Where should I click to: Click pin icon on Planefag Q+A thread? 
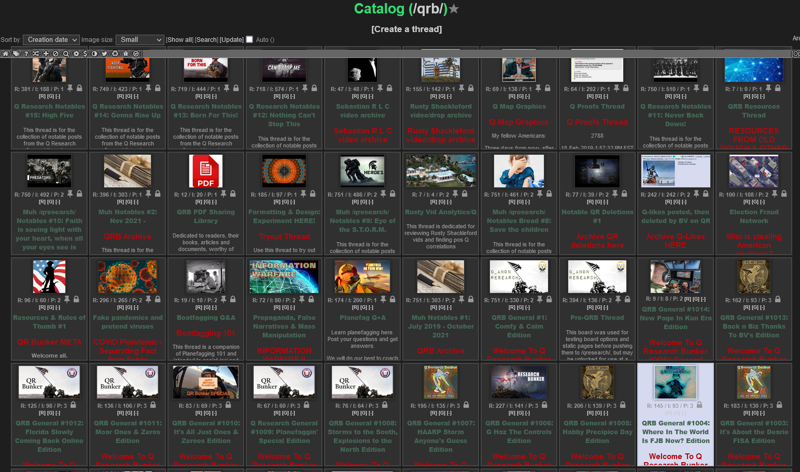tap(382, 300)
